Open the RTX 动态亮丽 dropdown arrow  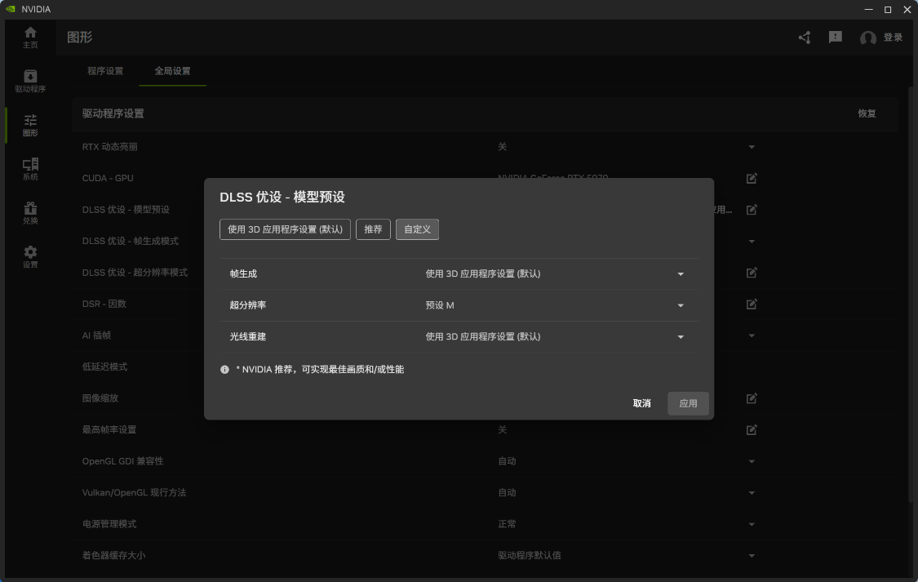[x=752, y=147]
